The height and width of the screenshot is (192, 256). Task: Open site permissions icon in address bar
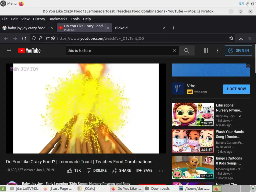click(x=47, y=38)
